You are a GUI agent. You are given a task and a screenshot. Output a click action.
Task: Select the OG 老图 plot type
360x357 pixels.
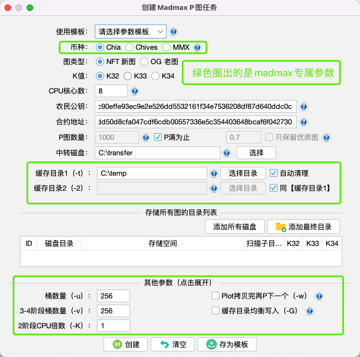tap(144, 61)
